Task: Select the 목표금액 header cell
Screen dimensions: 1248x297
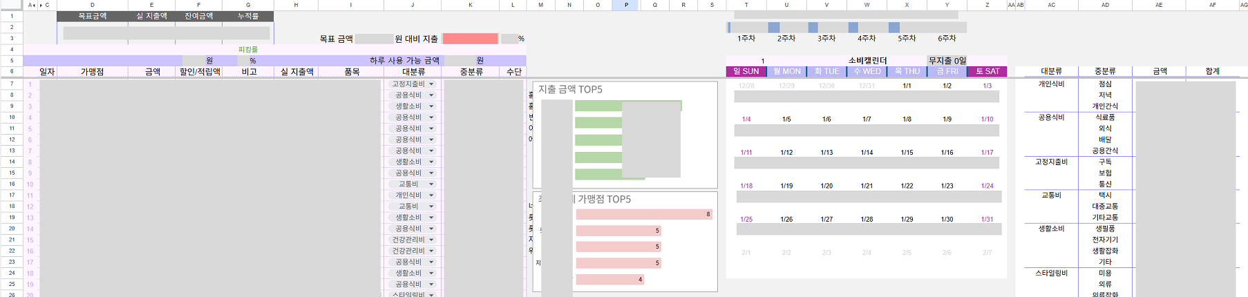Action: [x=93, y=16]
